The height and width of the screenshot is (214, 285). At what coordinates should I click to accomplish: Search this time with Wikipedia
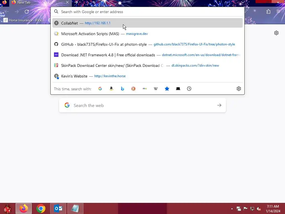tap(156, 89)
